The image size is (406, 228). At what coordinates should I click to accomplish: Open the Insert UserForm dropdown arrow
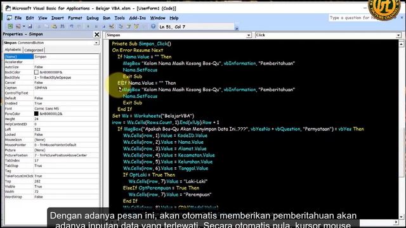tap(23, 27)
